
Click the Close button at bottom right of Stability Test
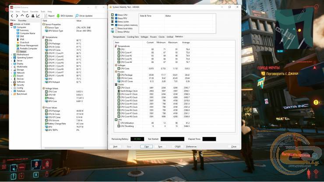234,147
